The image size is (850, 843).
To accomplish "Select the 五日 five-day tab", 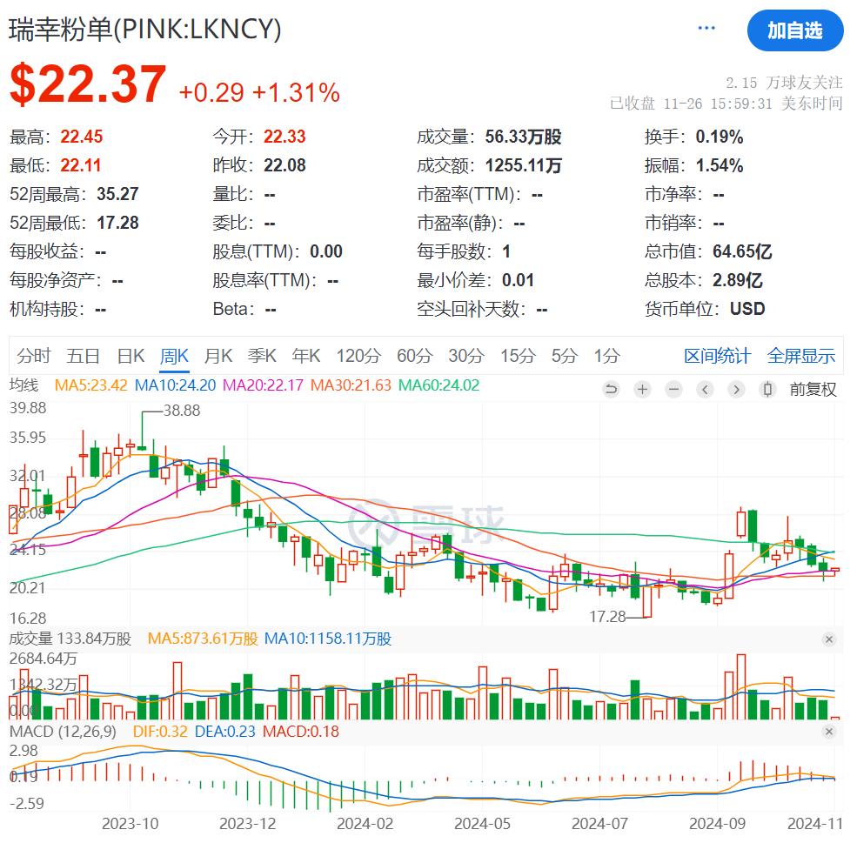I will (x=84, y=356).
